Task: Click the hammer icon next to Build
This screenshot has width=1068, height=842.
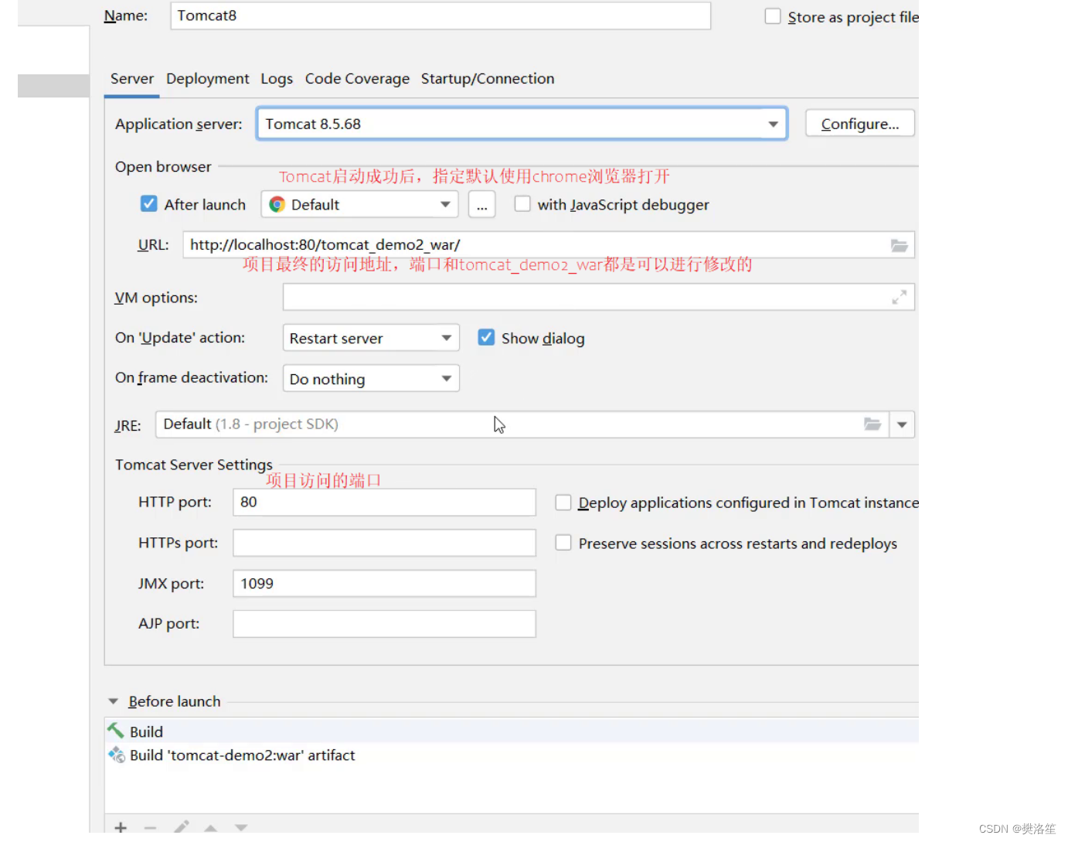Action: 116,730
